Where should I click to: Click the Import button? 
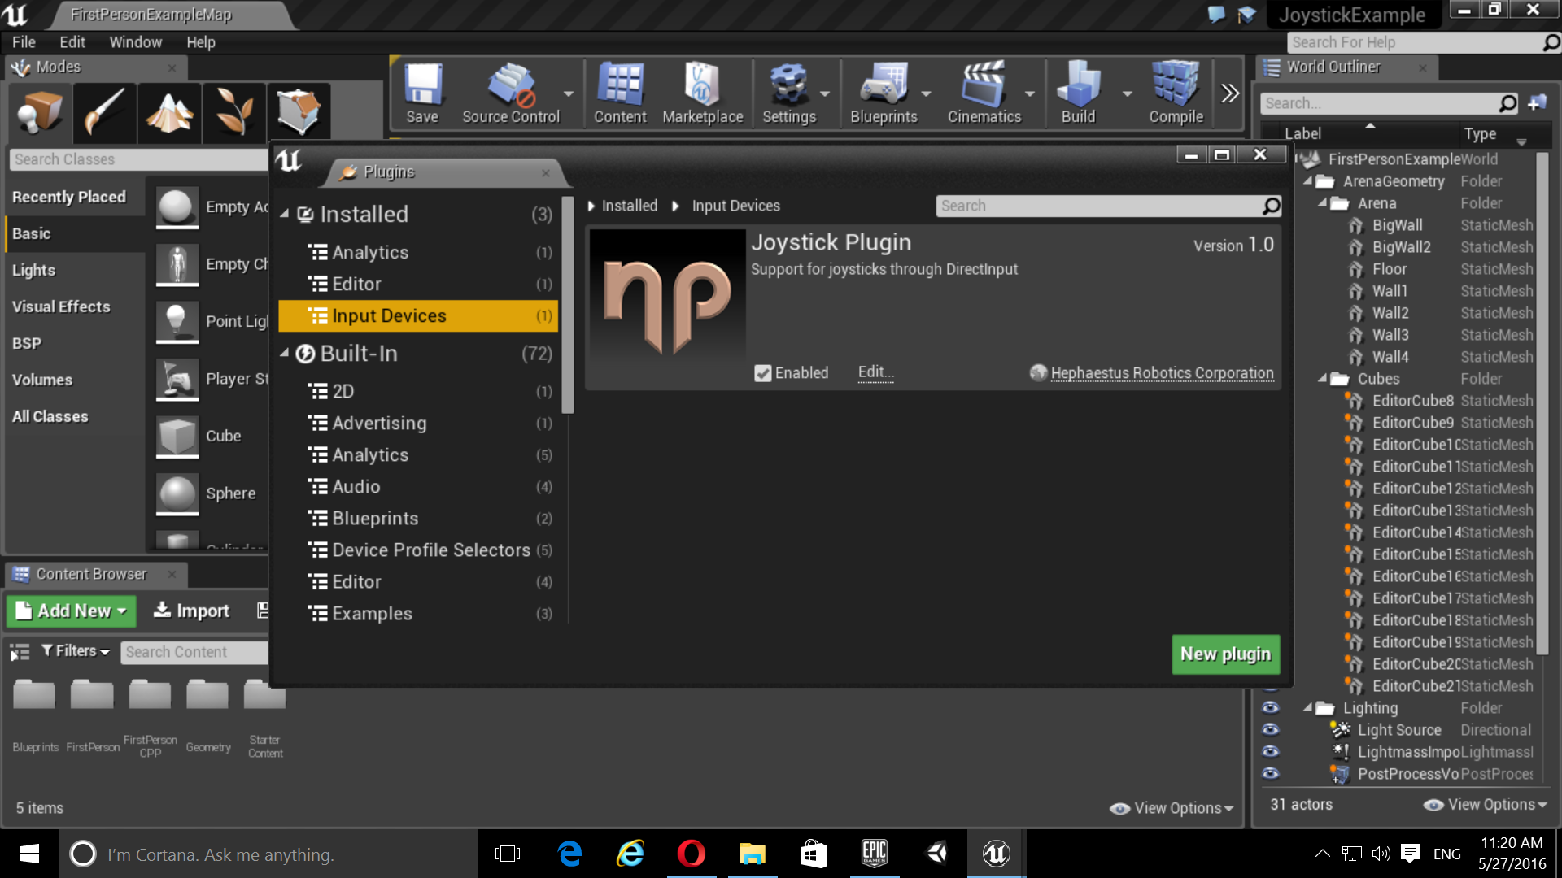pos(192,611)
